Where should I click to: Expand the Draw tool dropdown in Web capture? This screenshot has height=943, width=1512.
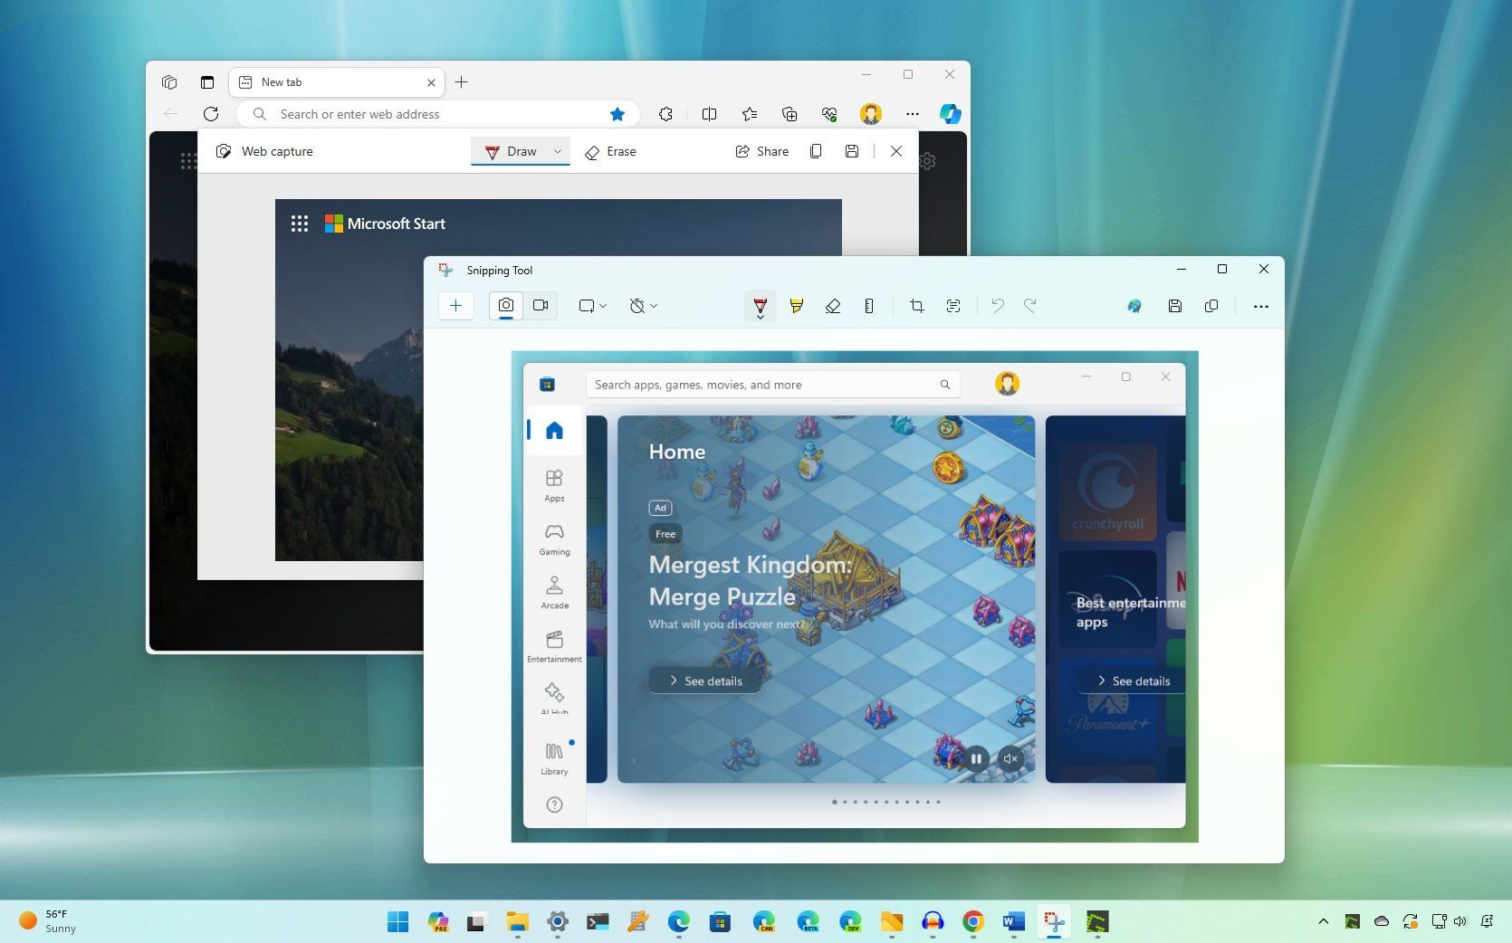[x=557, y=151]
